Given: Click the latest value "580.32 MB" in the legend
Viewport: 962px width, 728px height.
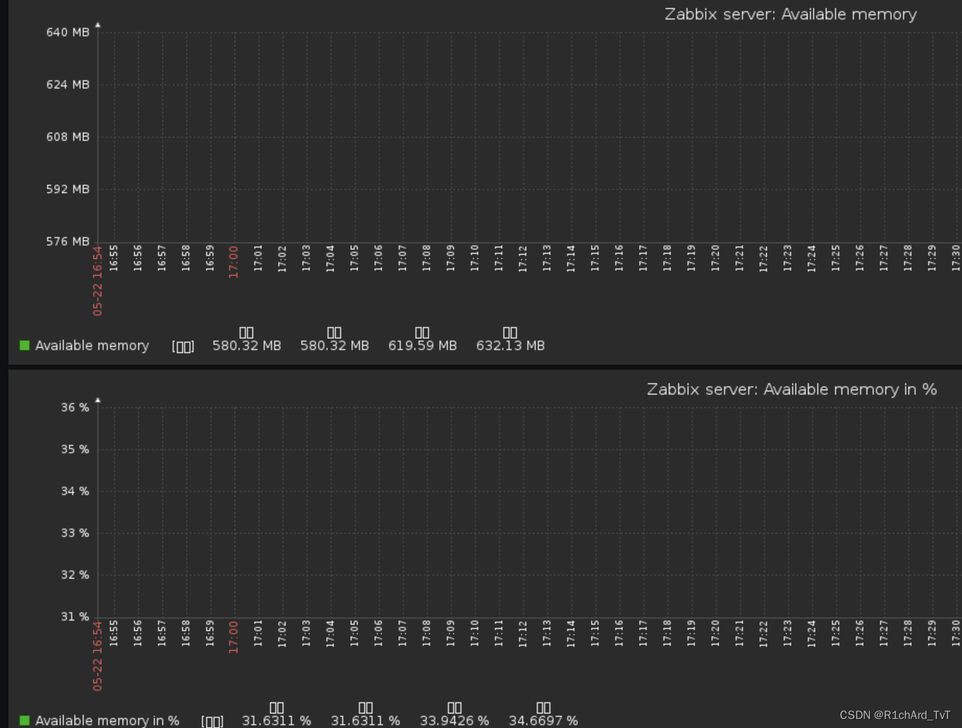Looking at the screenshot, I should tap(246, 345).
